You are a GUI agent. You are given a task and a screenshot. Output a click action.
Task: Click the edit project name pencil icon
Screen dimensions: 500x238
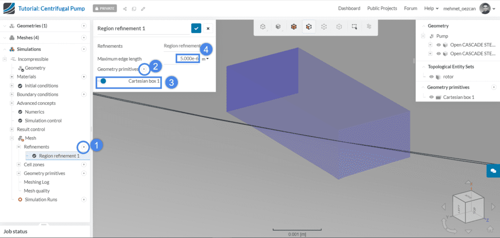pos(143,9)
